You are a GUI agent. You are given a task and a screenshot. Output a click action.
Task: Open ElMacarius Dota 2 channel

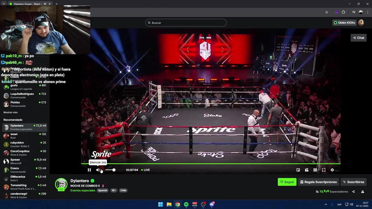pos(25,178)
